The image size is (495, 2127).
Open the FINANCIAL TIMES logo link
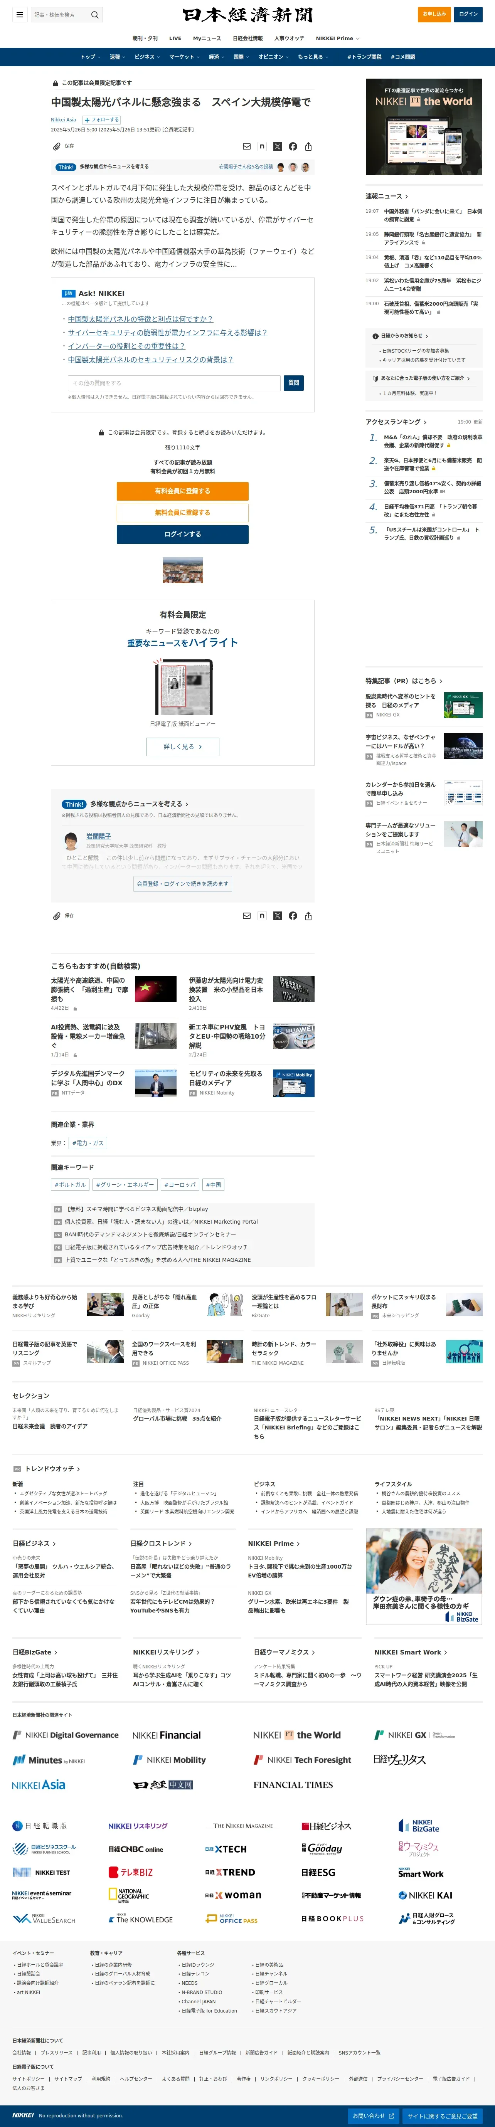[x=293, y=1784]
